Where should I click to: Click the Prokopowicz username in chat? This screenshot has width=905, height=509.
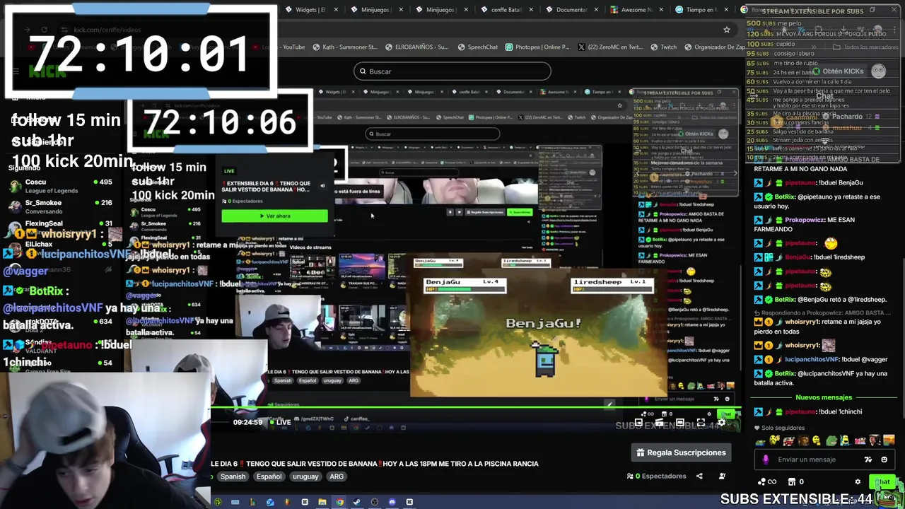click(x=805, y=220)
